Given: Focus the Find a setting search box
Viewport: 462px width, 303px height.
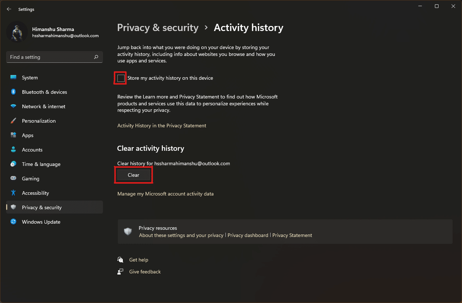Looking at the screenshot, I should pos(55,57).
